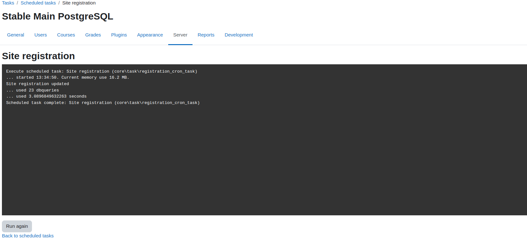The image size is (527, 239).
Task: Switch to the Reports tab
Action: coord(206,35)
